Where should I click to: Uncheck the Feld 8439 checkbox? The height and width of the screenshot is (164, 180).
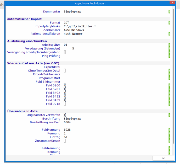point(65,100)
